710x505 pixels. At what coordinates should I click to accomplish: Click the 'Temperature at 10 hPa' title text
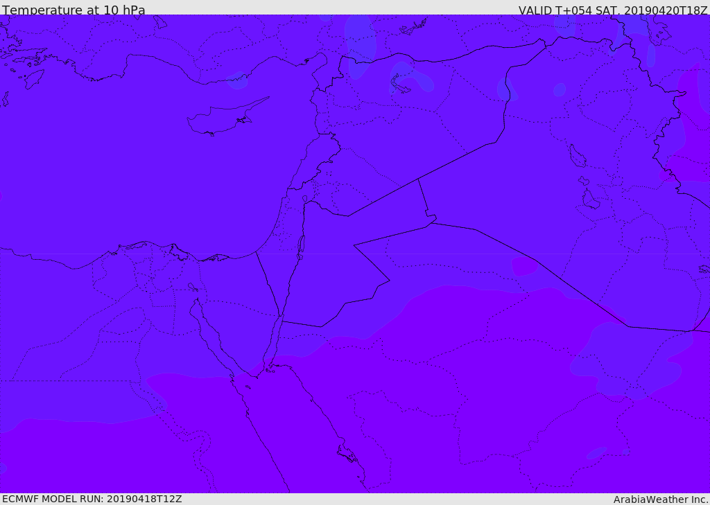click(x=73, y=10)
